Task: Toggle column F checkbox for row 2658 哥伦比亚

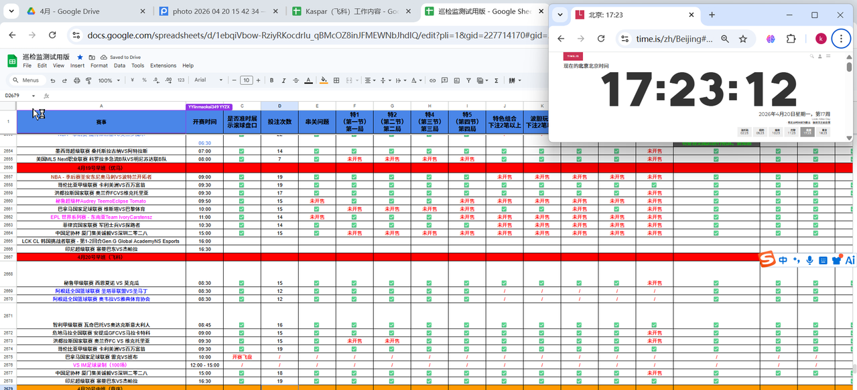Action: 354,185
